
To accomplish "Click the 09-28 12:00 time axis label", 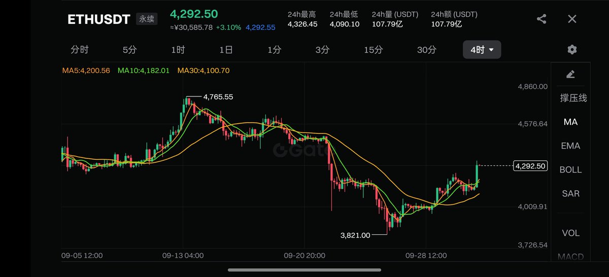I will coord(426,255).
